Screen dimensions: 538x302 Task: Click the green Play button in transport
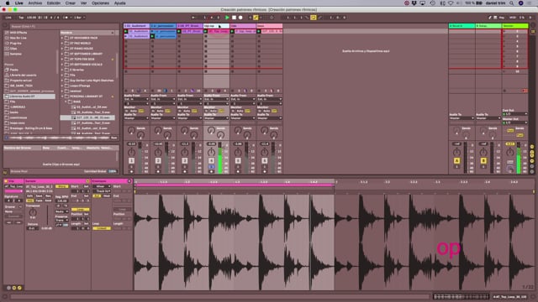pos(227,18)
